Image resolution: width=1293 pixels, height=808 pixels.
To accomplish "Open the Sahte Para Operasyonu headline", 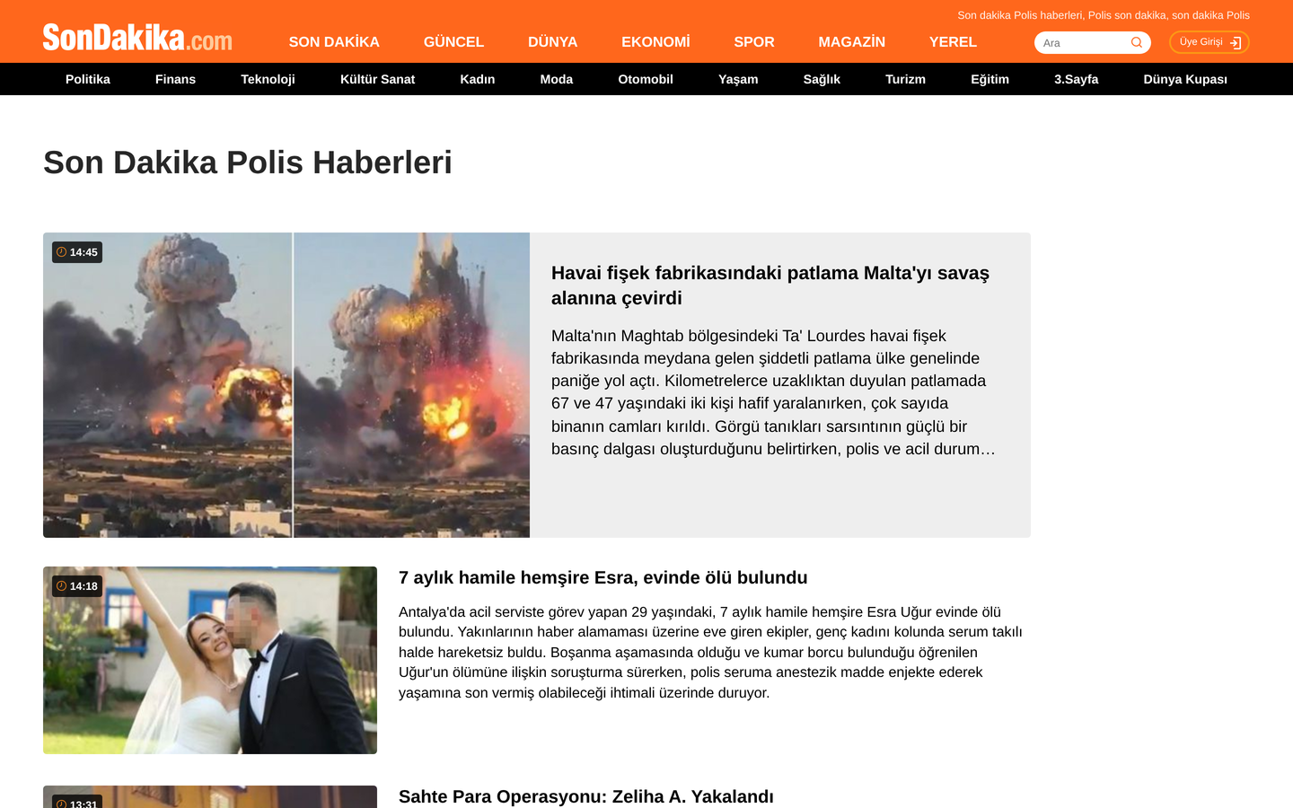I will tap(586, 796).
